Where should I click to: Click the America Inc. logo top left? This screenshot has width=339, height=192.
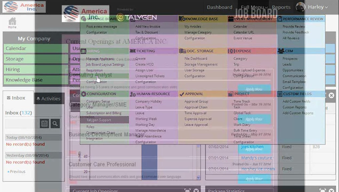pyautogui.click(x=24, y=7)
